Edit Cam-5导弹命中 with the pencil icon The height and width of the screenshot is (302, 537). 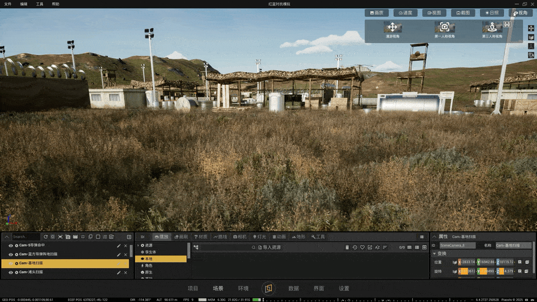click(119, 246)
